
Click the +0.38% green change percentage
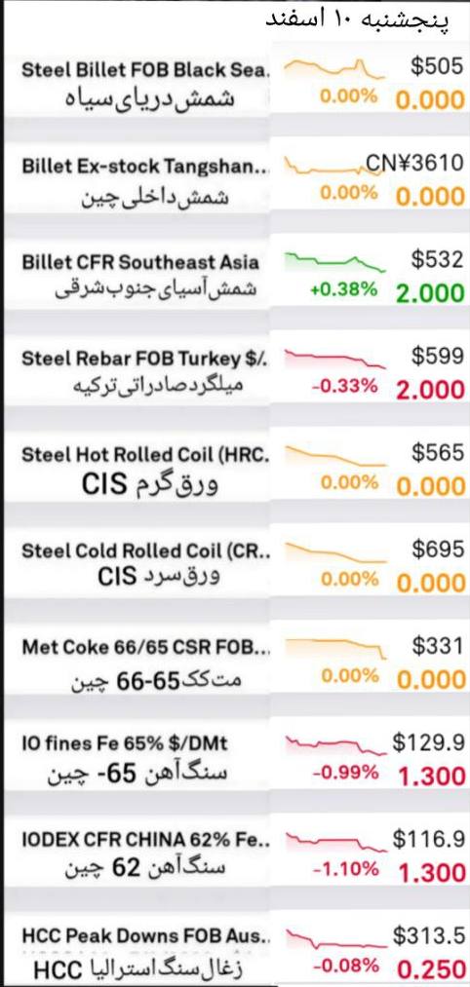click(x=343, y=289)
